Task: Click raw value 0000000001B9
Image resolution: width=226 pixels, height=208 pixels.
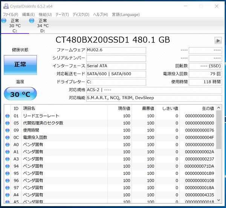Action: 200,173
